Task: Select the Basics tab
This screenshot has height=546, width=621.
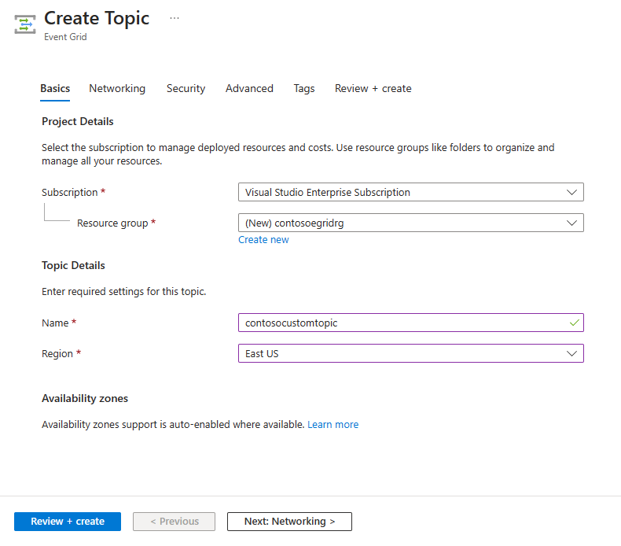Action: (x=55, y=88)
